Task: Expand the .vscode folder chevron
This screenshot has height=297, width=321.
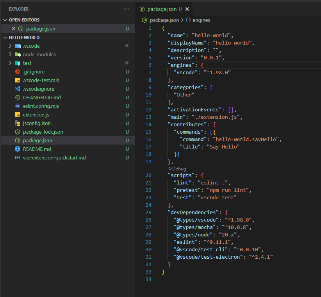Action: (10, 46)
